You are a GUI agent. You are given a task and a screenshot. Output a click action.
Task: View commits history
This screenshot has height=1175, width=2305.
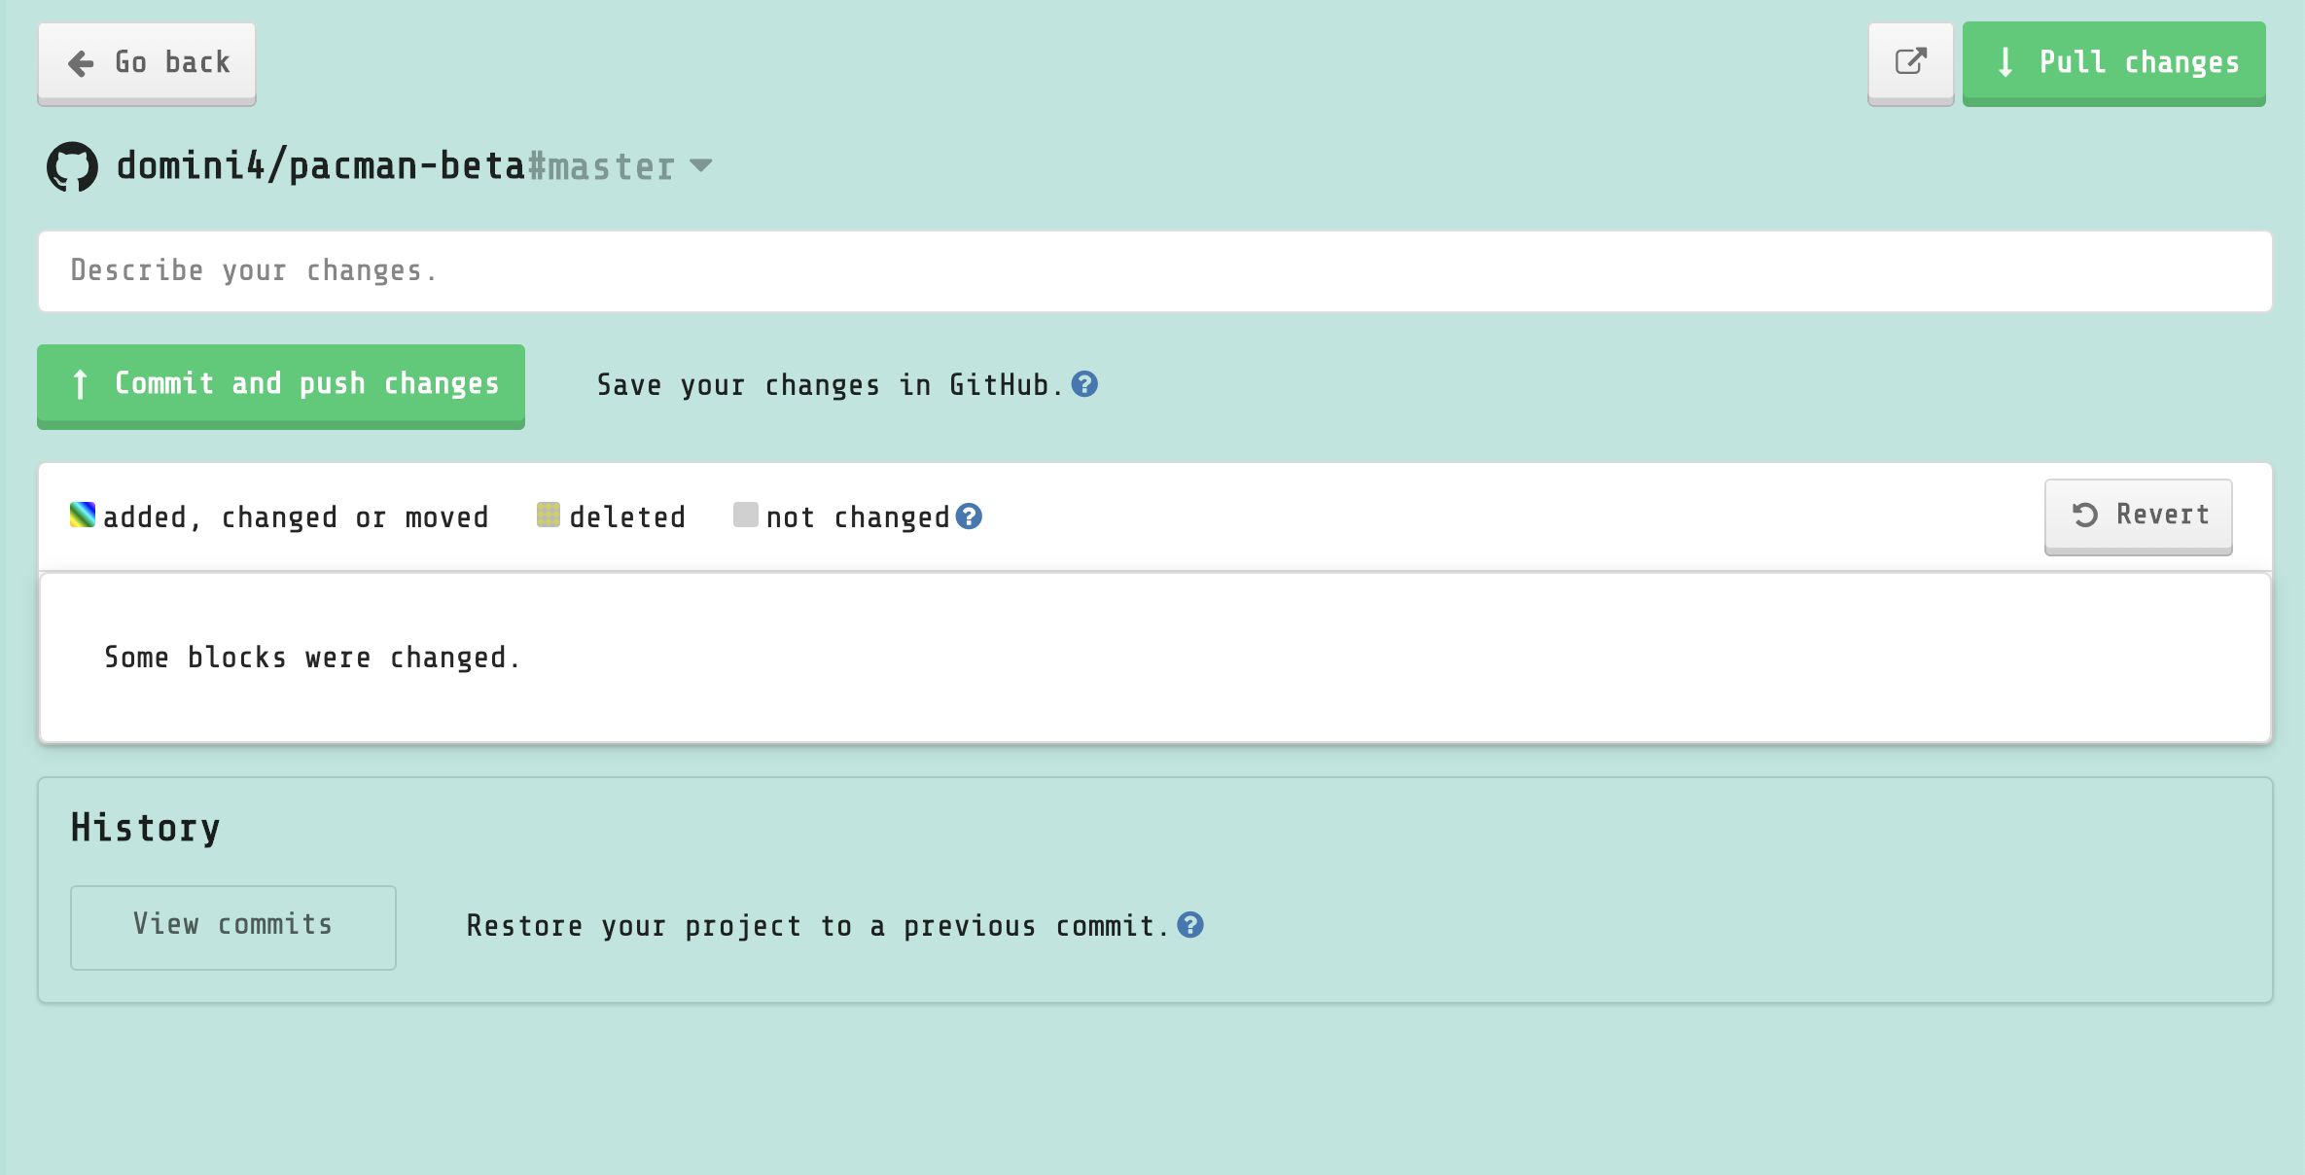tap(233, 927)
